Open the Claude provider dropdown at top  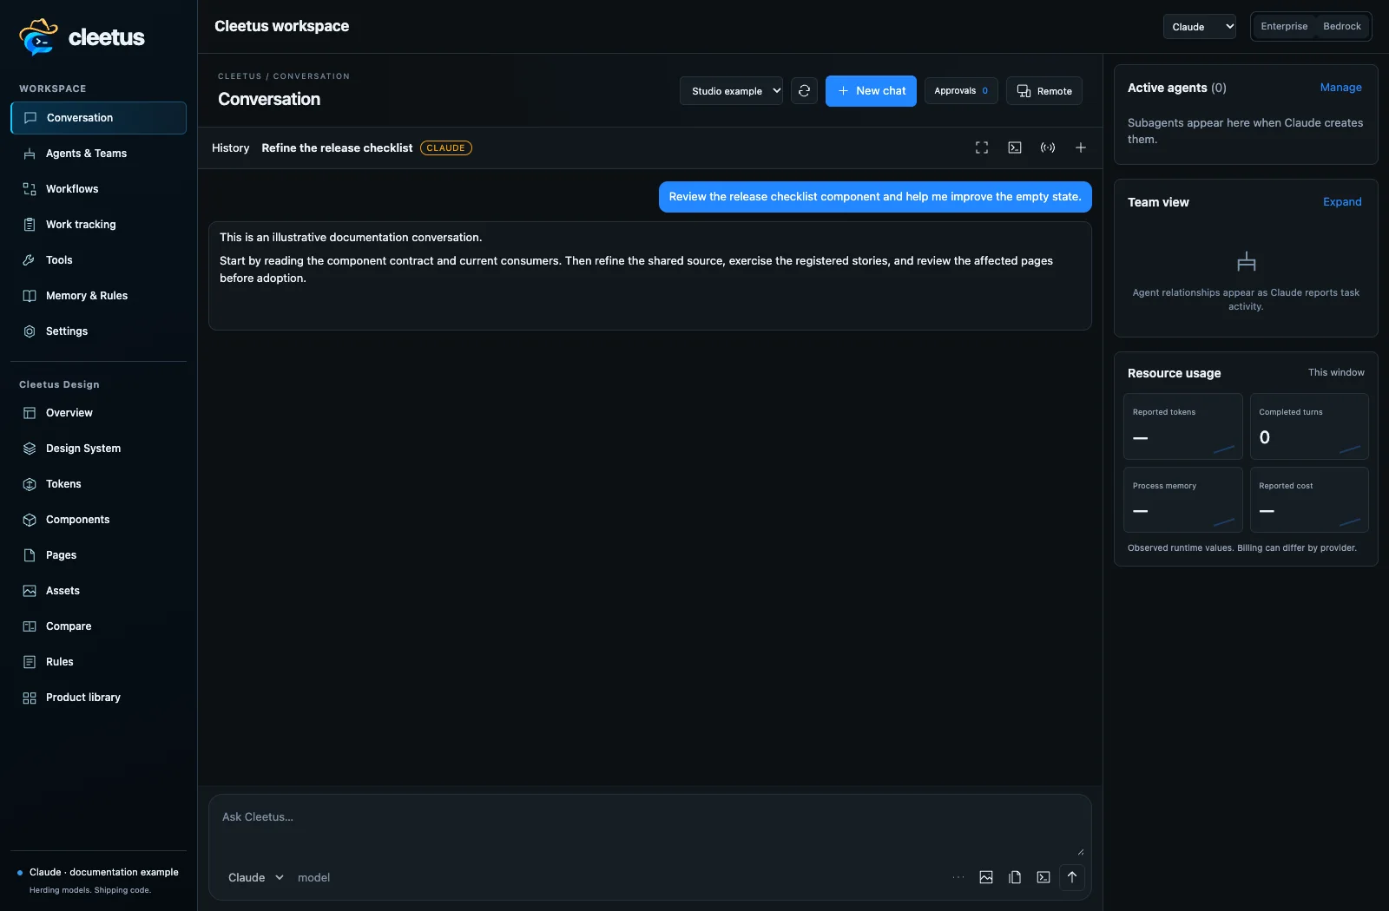1200,27
